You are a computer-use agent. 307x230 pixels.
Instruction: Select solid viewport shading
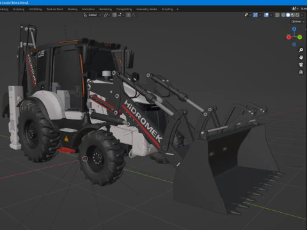coord(288,15)
